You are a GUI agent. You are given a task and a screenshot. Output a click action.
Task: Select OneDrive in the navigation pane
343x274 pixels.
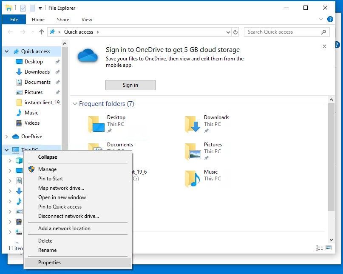pos(32,137)
